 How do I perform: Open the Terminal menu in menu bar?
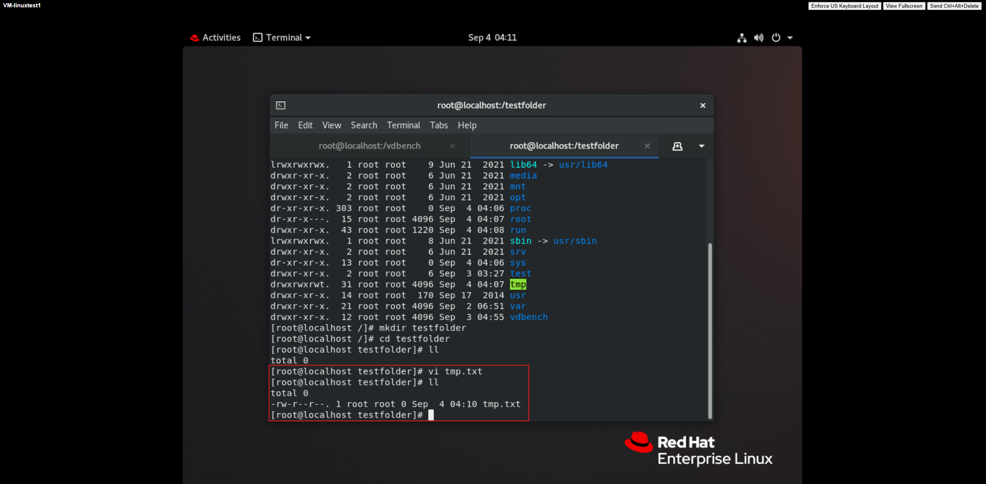pos(403,125)
